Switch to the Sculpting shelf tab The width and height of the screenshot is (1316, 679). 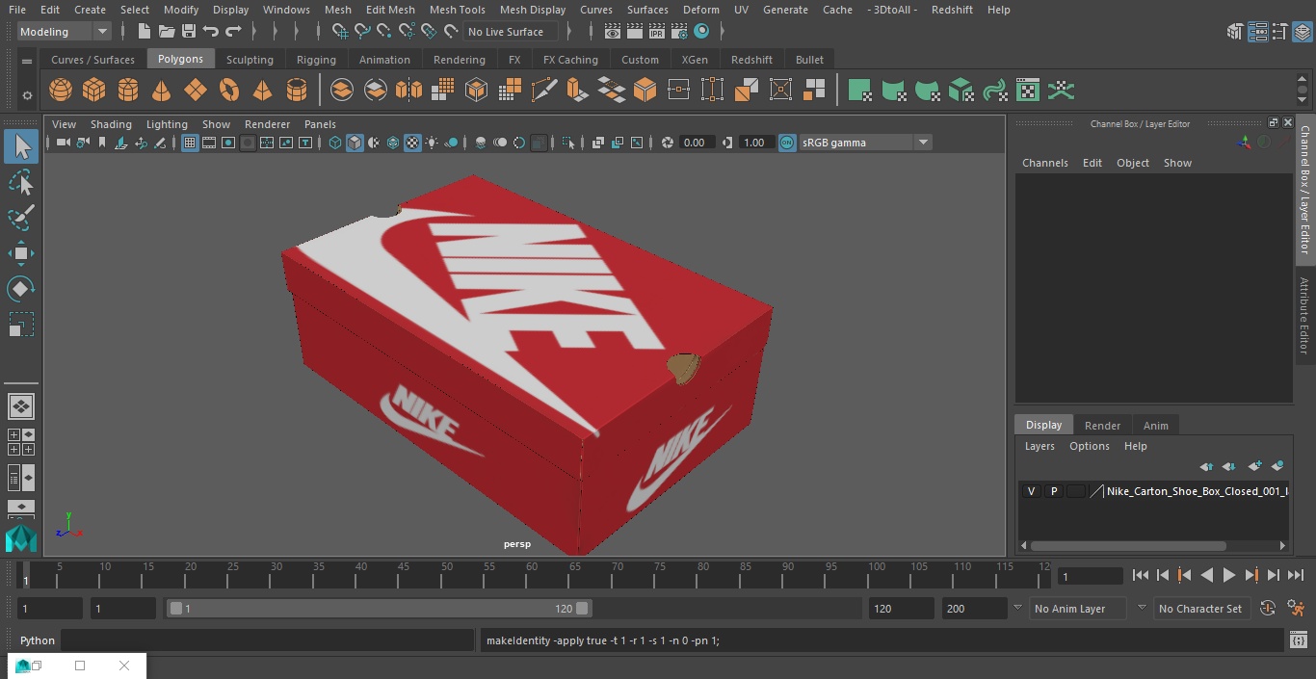250,60
